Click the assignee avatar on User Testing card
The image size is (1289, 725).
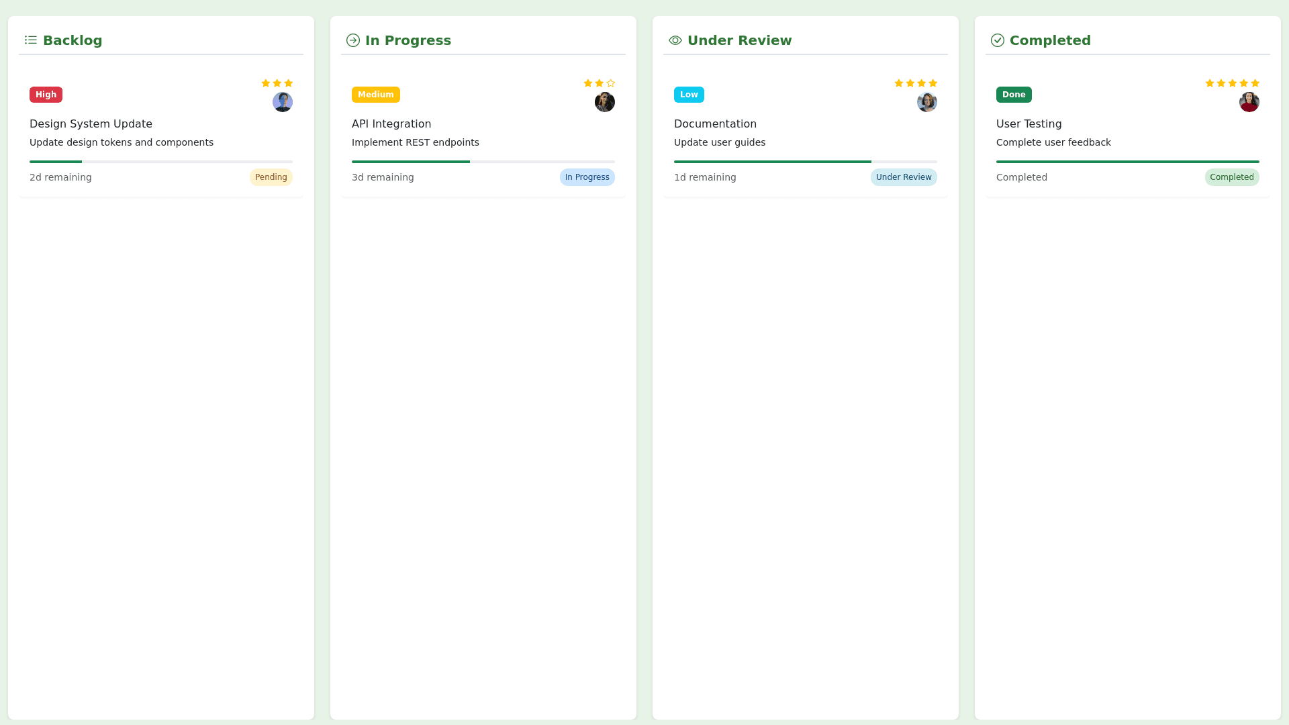tap(1249, 102)
